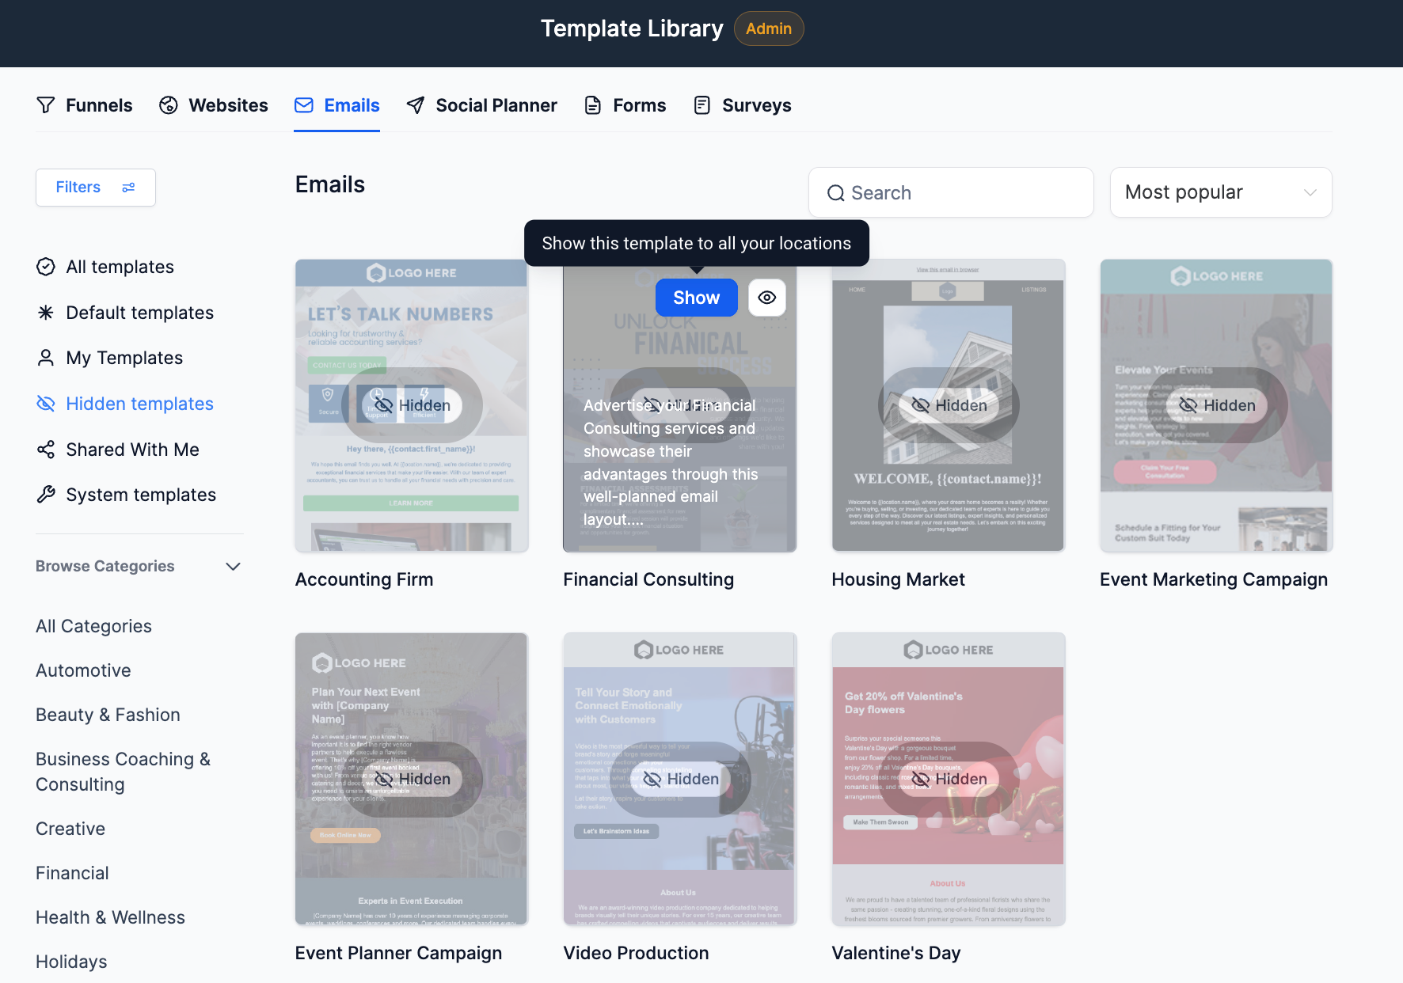Click the Housing Market template title

pos(898,579)
